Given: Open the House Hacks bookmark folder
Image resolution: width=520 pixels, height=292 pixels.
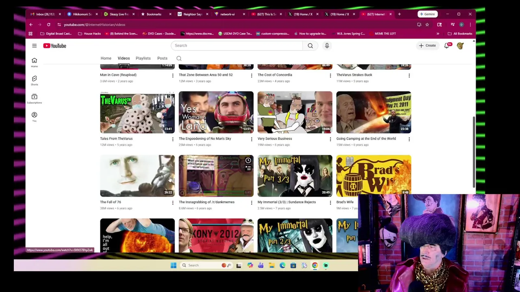Looking at the screenshot, I should (89, 34).
